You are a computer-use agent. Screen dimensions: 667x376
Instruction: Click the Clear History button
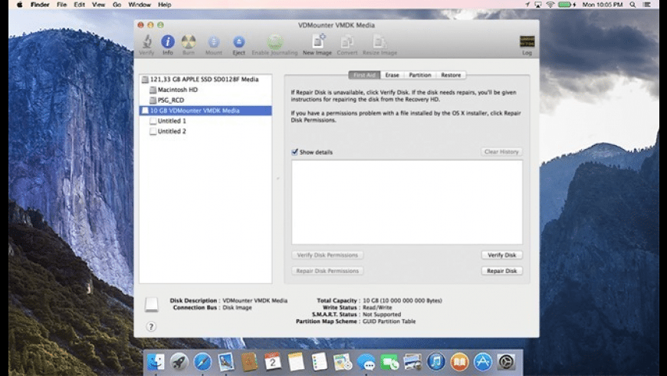click(x=501, y=152)
